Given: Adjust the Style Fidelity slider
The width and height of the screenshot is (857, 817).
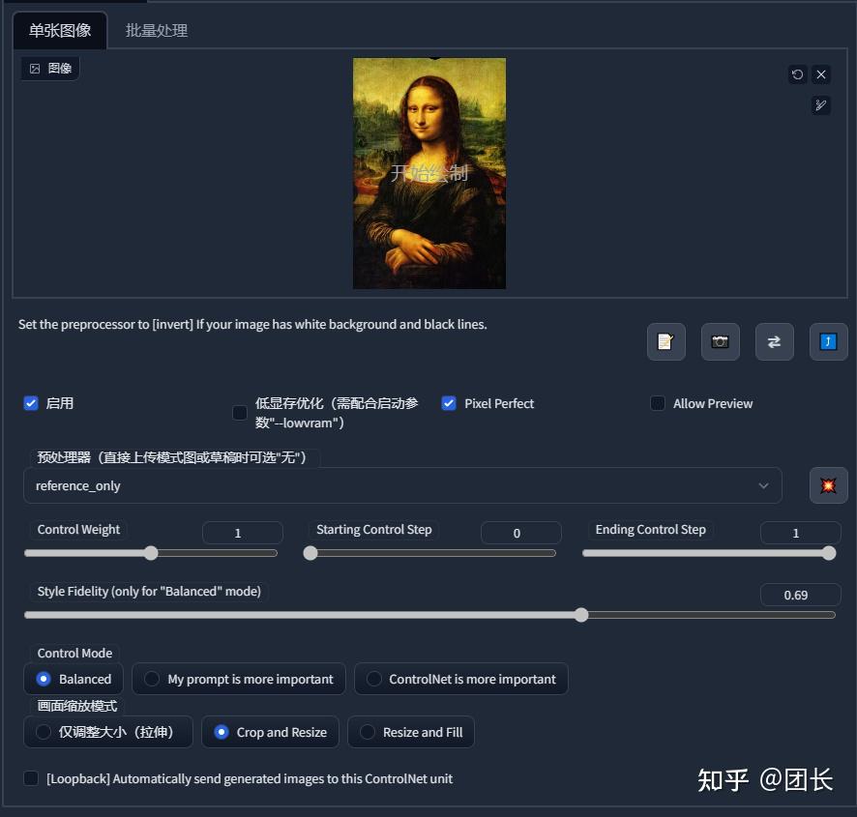Looking at the screenshot, I should coord(580,615).
